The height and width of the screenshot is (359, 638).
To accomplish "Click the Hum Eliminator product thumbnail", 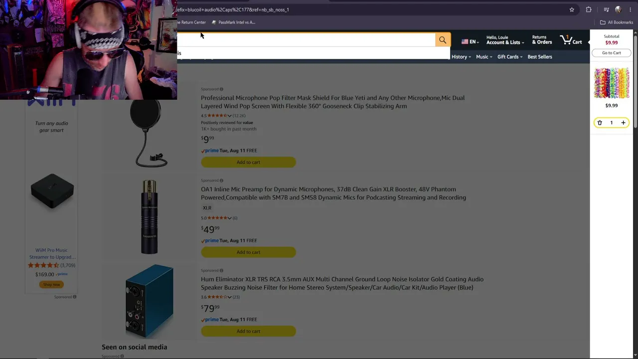I will (x=149, y=302).
